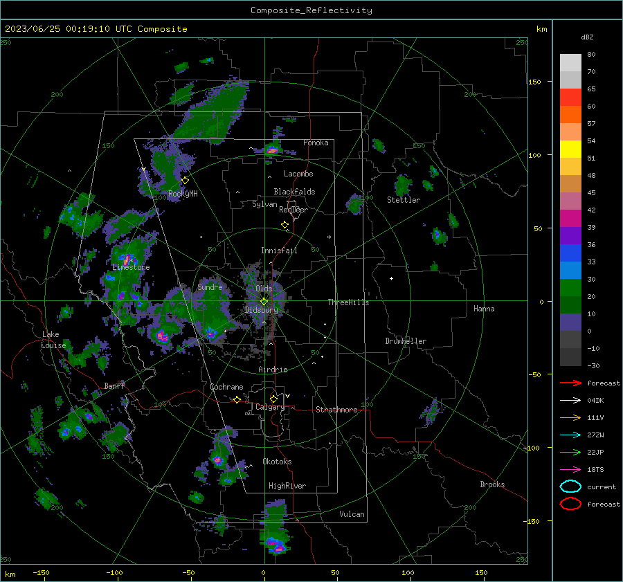Click the Strathmore label
The height and width of the screenshot is (582, 623).
point(336,410)
